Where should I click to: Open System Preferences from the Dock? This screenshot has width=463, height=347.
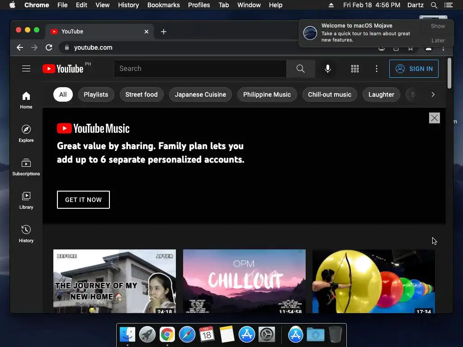click(x=267, y=335)
